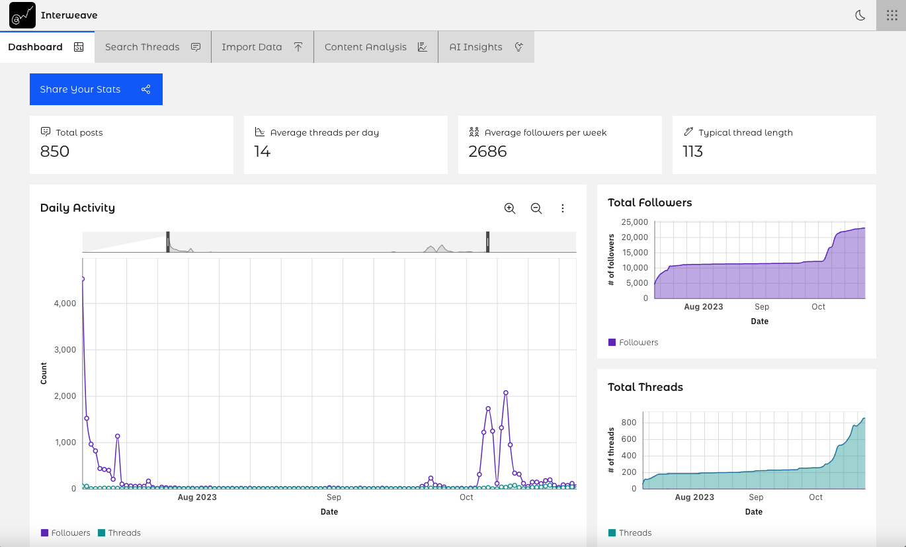Toggle Followers legend in Total Followers chart
The width and height of the screenshot is (906, 547).
633,342
